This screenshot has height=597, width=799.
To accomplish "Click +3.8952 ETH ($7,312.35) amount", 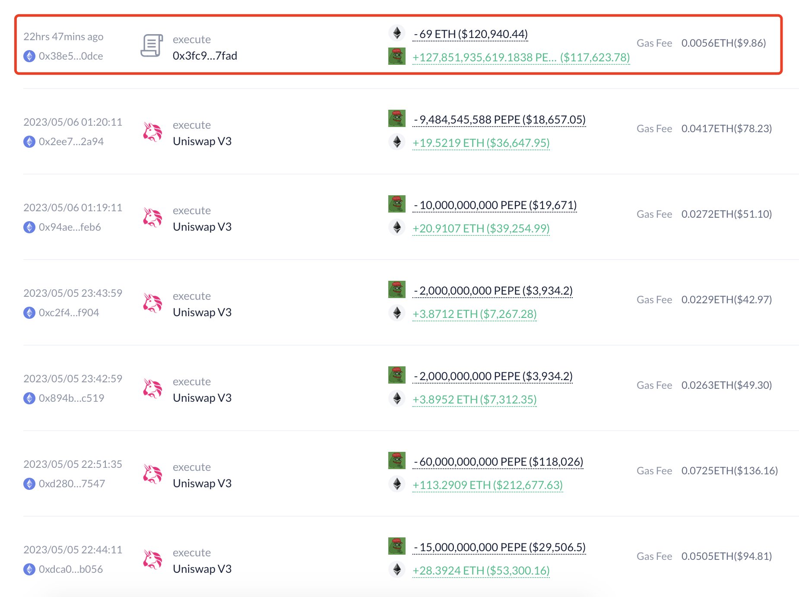I will pos(475,399).
